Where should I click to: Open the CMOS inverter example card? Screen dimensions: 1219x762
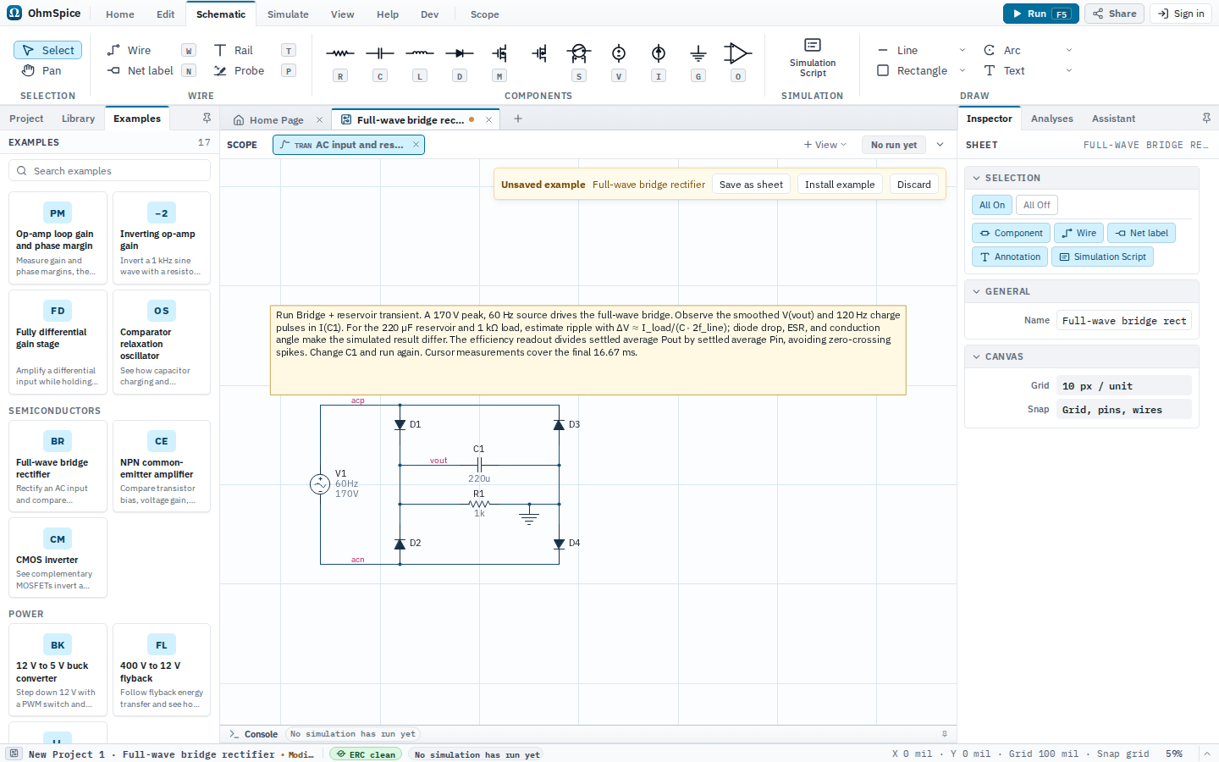58,558
